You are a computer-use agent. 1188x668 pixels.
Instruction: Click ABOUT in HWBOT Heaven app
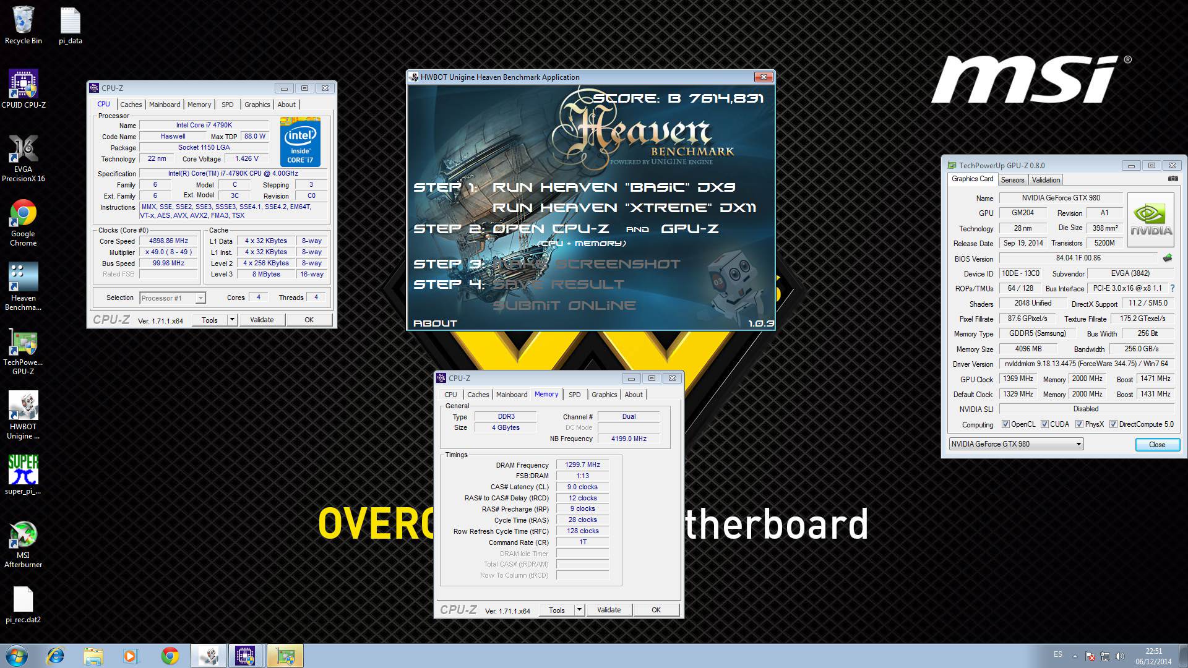click(435, 323)
